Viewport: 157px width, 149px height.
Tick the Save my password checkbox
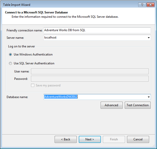click(x=33, y=85)
